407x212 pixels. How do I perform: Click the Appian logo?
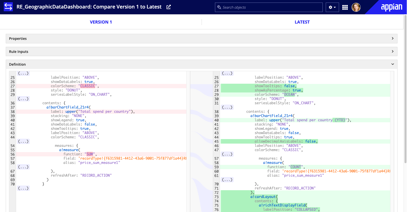click(391, 7)
